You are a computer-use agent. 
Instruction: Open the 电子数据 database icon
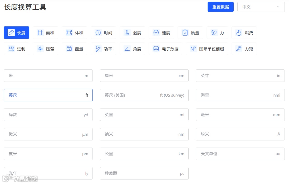[156, 49]
